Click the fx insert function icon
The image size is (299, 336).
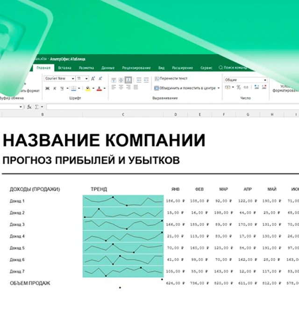(29, 107)
